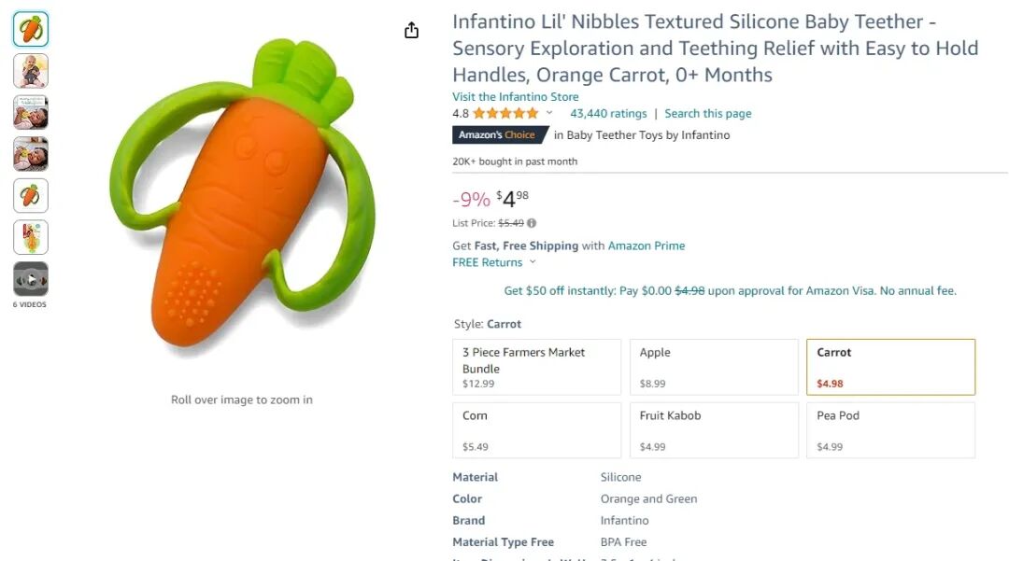
Task: Pick the Pea Pod style option
Action: pos(890,430)
